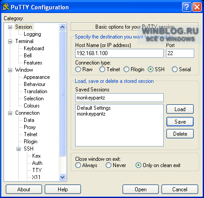Click the Load button
204x198 pixels.
pos(180,109)
